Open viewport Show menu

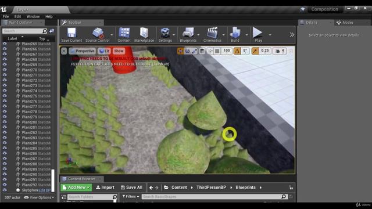pos(119,51)
